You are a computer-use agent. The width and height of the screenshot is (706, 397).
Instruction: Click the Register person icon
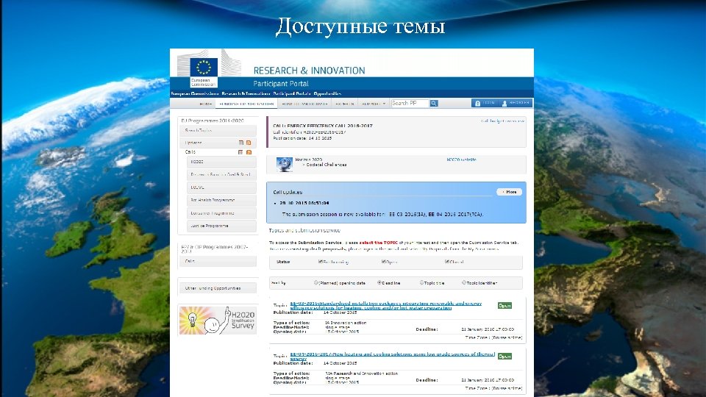pyautogui.click(x=504, y=103)
